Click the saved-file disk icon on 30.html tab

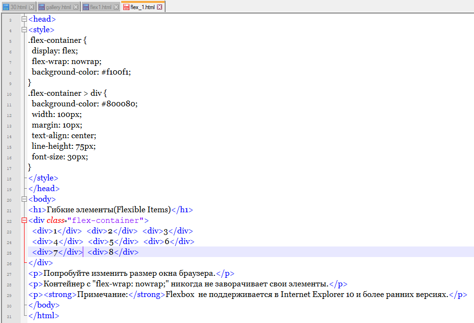point(6,7)
